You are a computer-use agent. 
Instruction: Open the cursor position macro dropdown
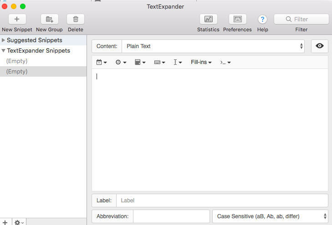178,62
